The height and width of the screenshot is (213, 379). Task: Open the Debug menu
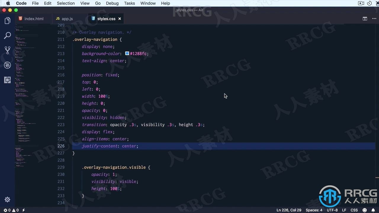click(x=112, y=3)
